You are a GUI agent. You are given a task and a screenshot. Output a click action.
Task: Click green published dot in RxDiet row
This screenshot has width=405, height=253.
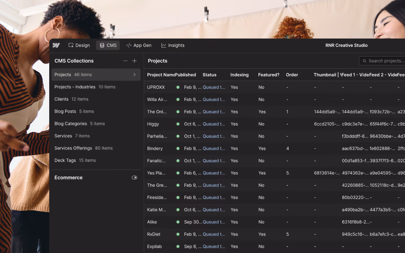click(x=178, y=234)
